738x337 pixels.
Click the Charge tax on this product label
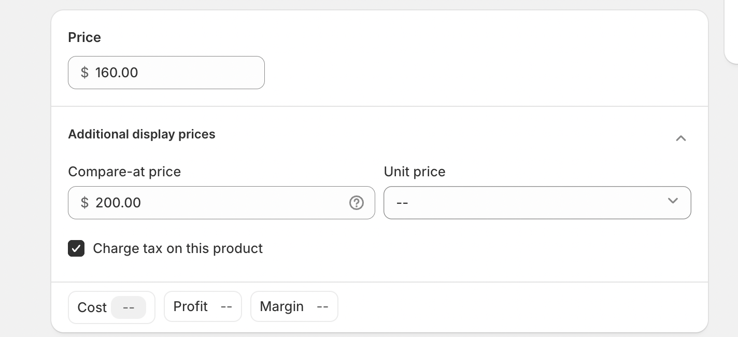(178, 248)
